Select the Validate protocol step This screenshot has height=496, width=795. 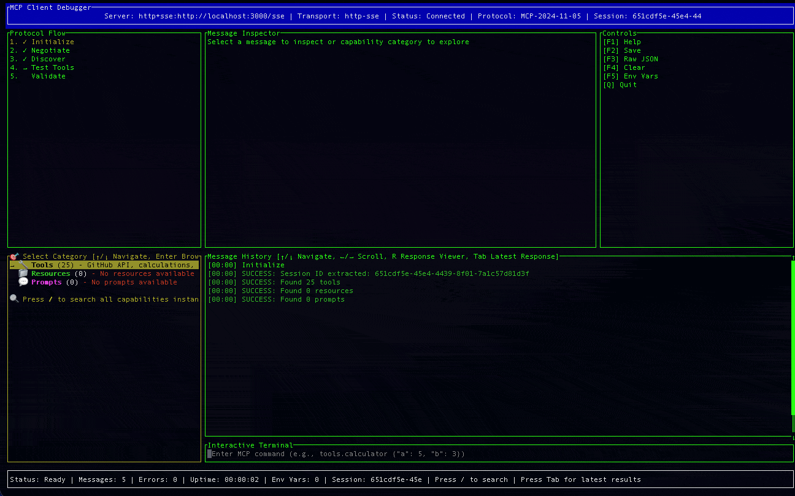37,76
